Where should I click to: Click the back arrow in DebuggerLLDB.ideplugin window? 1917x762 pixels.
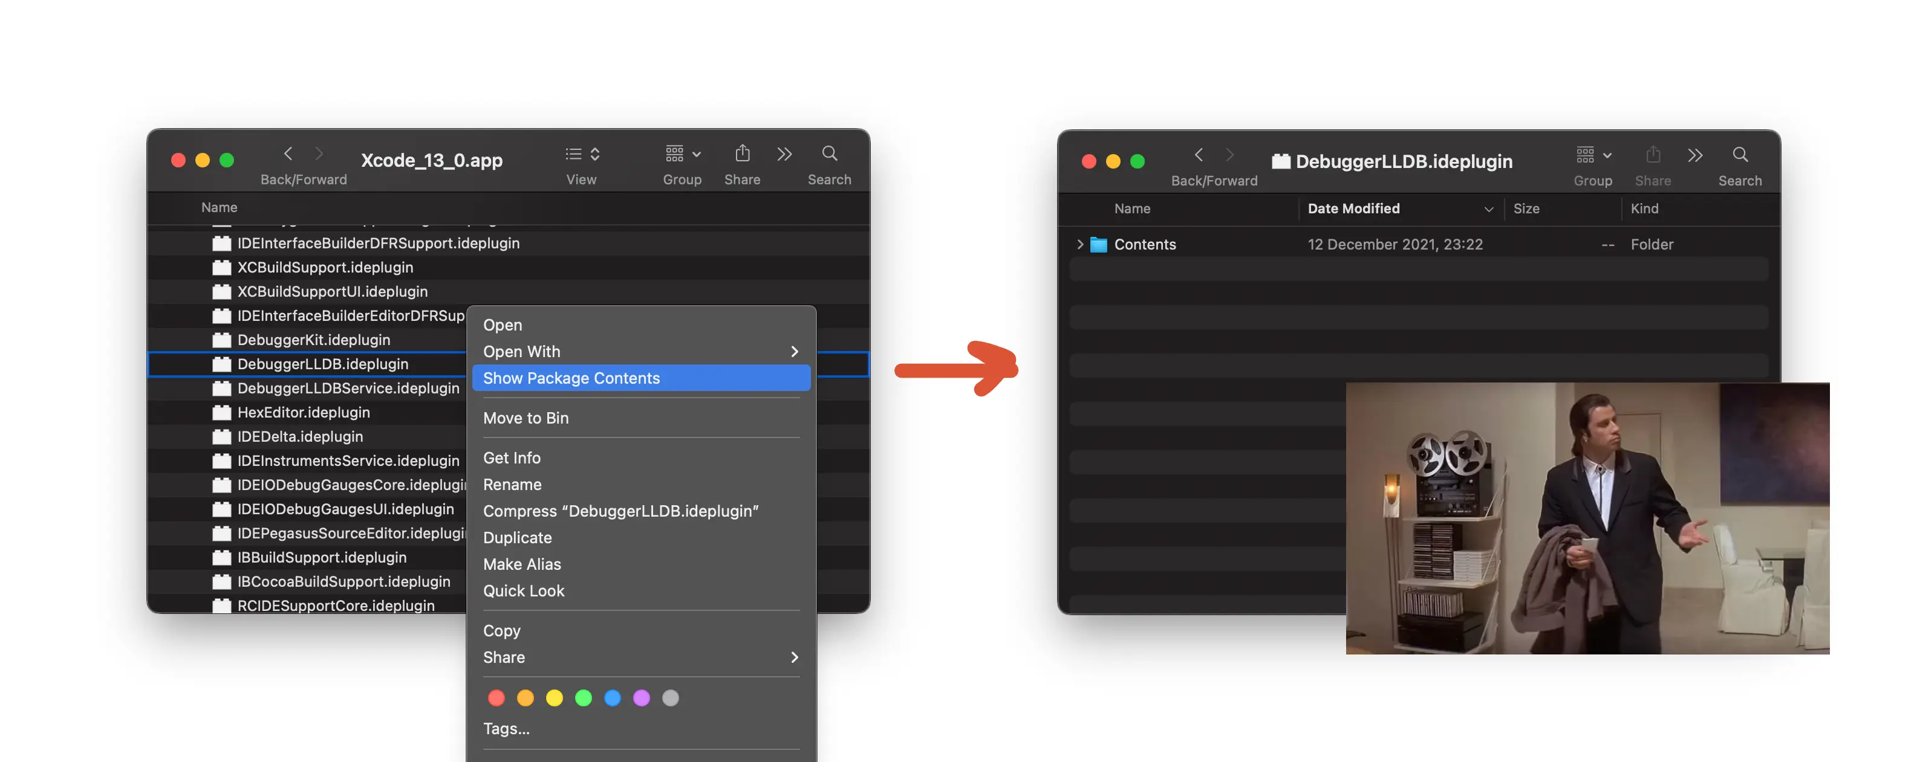1198,155
